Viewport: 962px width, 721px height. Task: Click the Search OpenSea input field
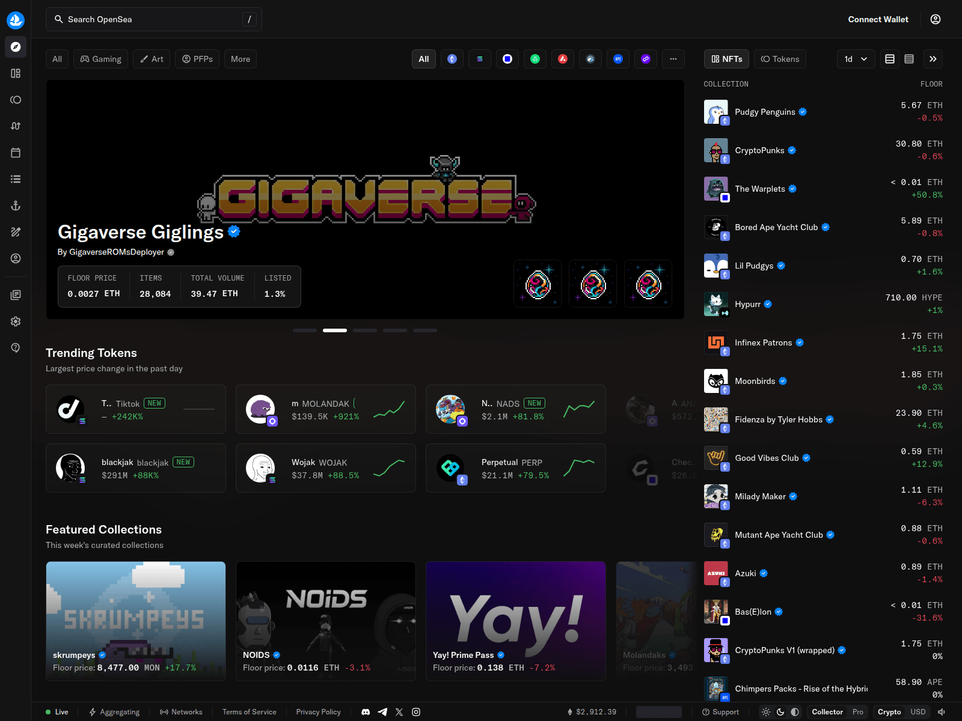[x=154, y=19]
